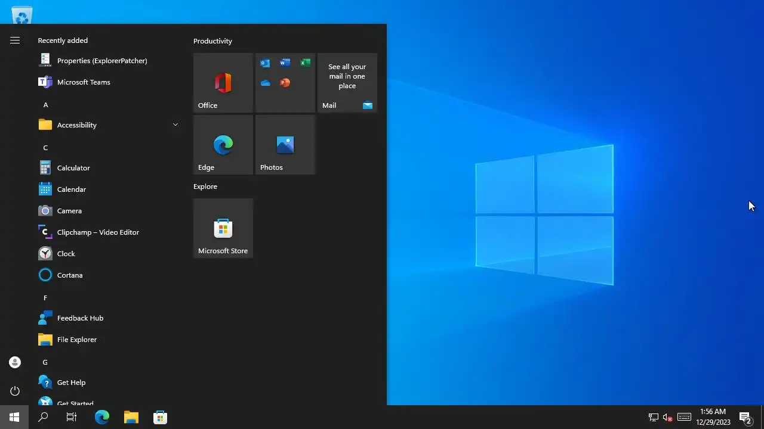Expand the Accessibility folder chevron
The height and width of the screenshot is (429, 764).
tap(175, 125)
